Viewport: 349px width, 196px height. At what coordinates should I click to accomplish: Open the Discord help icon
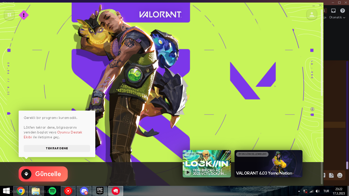(343, 10)
